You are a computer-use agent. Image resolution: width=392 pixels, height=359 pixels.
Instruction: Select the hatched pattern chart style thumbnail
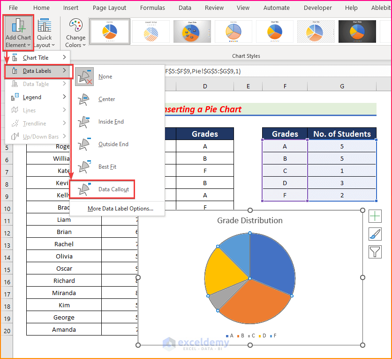tap(151, 31)
